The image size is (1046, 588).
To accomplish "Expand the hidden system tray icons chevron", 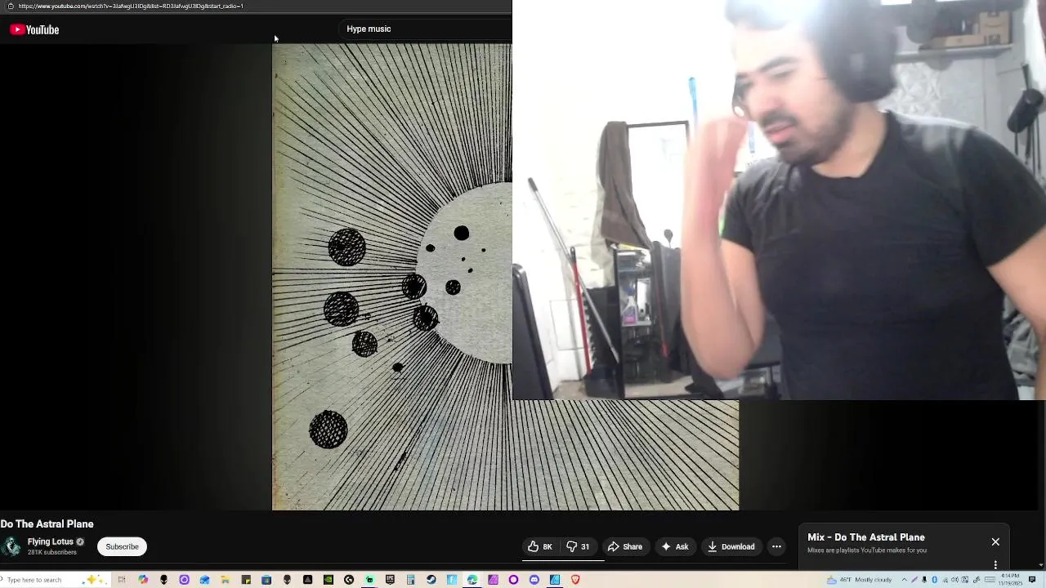I will click(x=904, y=580).
